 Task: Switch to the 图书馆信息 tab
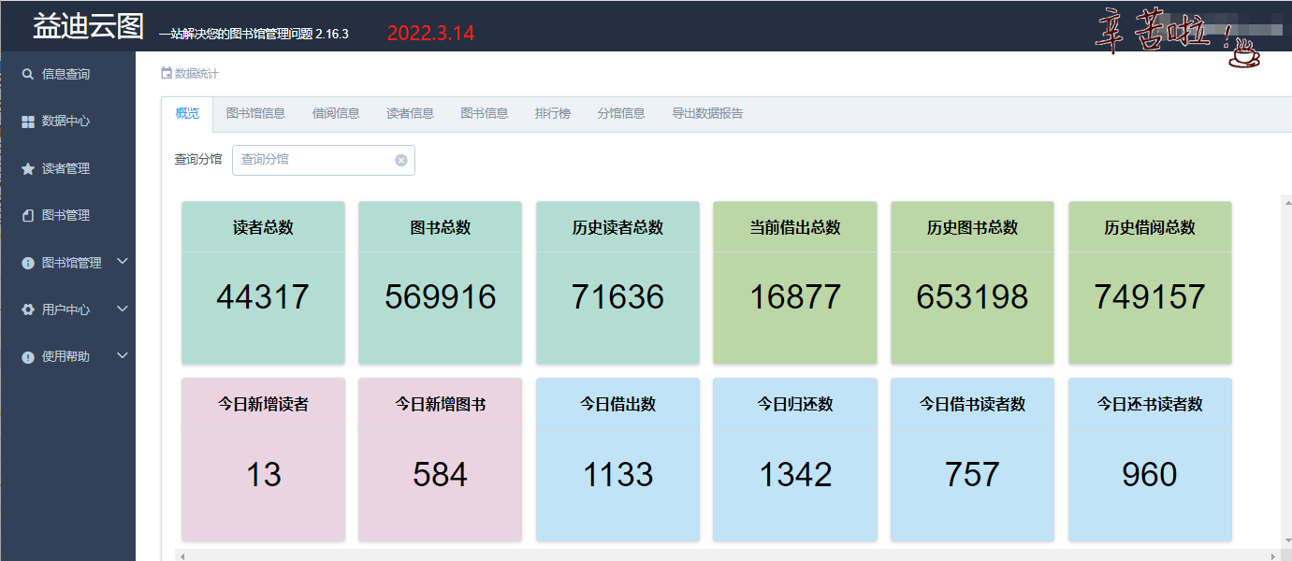pyautogui.click(x=255, y=113)
